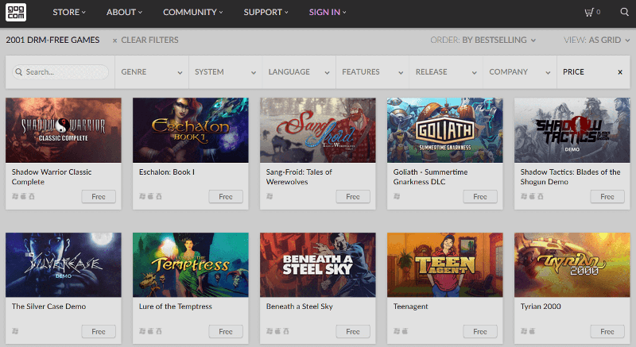Screen dimensions: 636x347
Task: Expand the LANGUAGE filter dropdown
Action: tap(299, 72)
